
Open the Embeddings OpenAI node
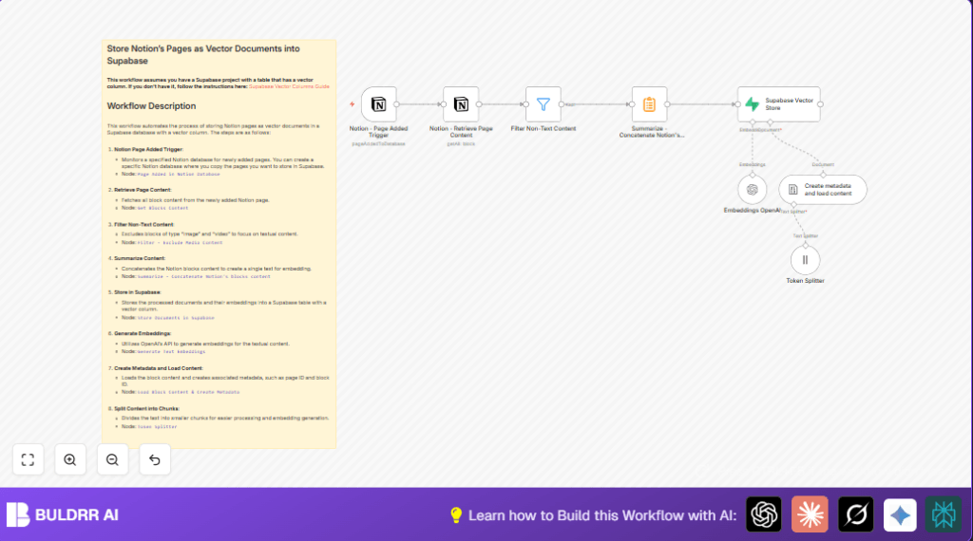pos(753,190)
